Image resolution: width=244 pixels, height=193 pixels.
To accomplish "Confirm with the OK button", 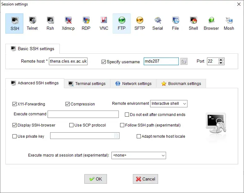I will (95, 179).
